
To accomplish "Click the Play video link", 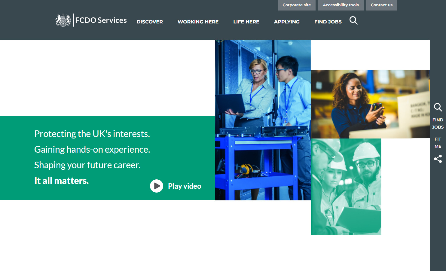I will click(x=184, y=186).
